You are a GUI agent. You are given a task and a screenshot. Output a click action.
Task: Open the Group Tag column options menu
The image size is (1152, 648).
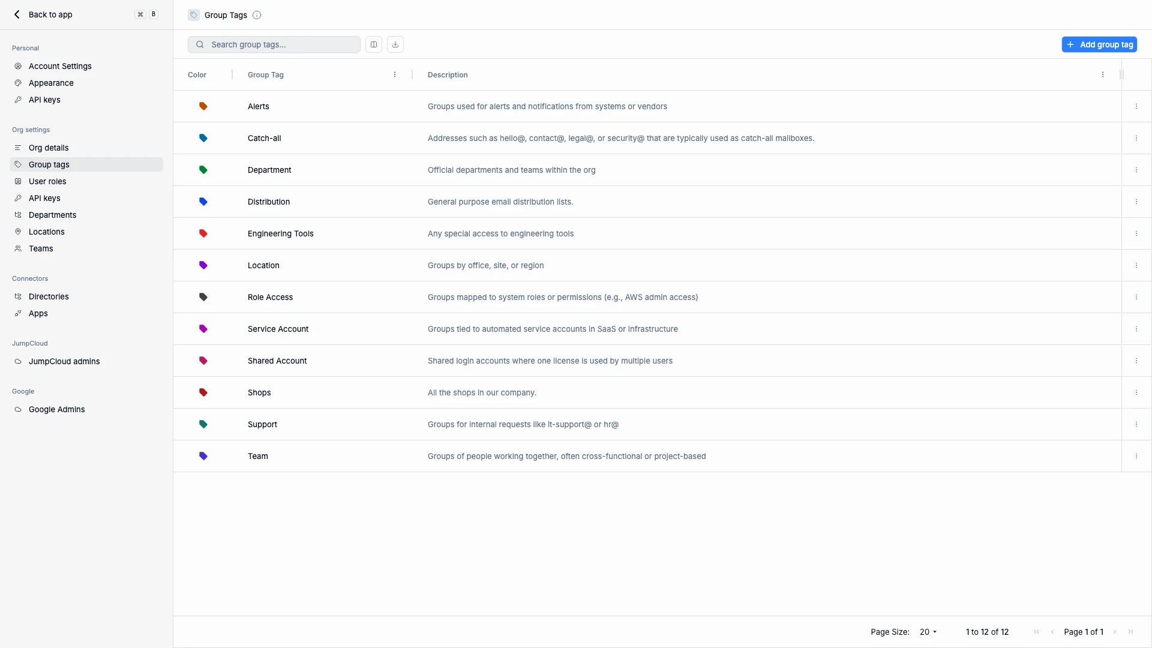[394, 74]
